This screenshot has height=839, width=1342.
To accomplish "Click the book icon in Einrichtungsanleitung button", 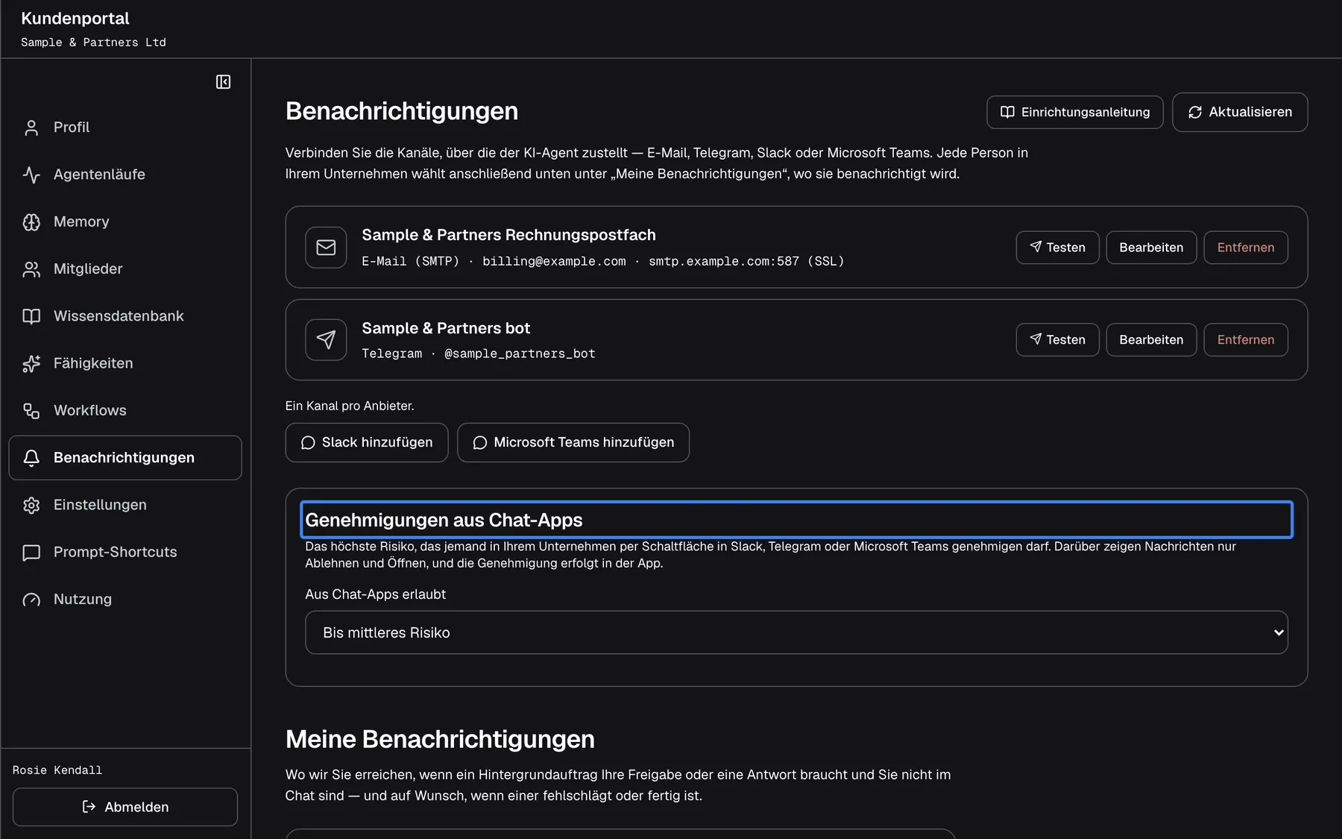I will pos(1007,112).
